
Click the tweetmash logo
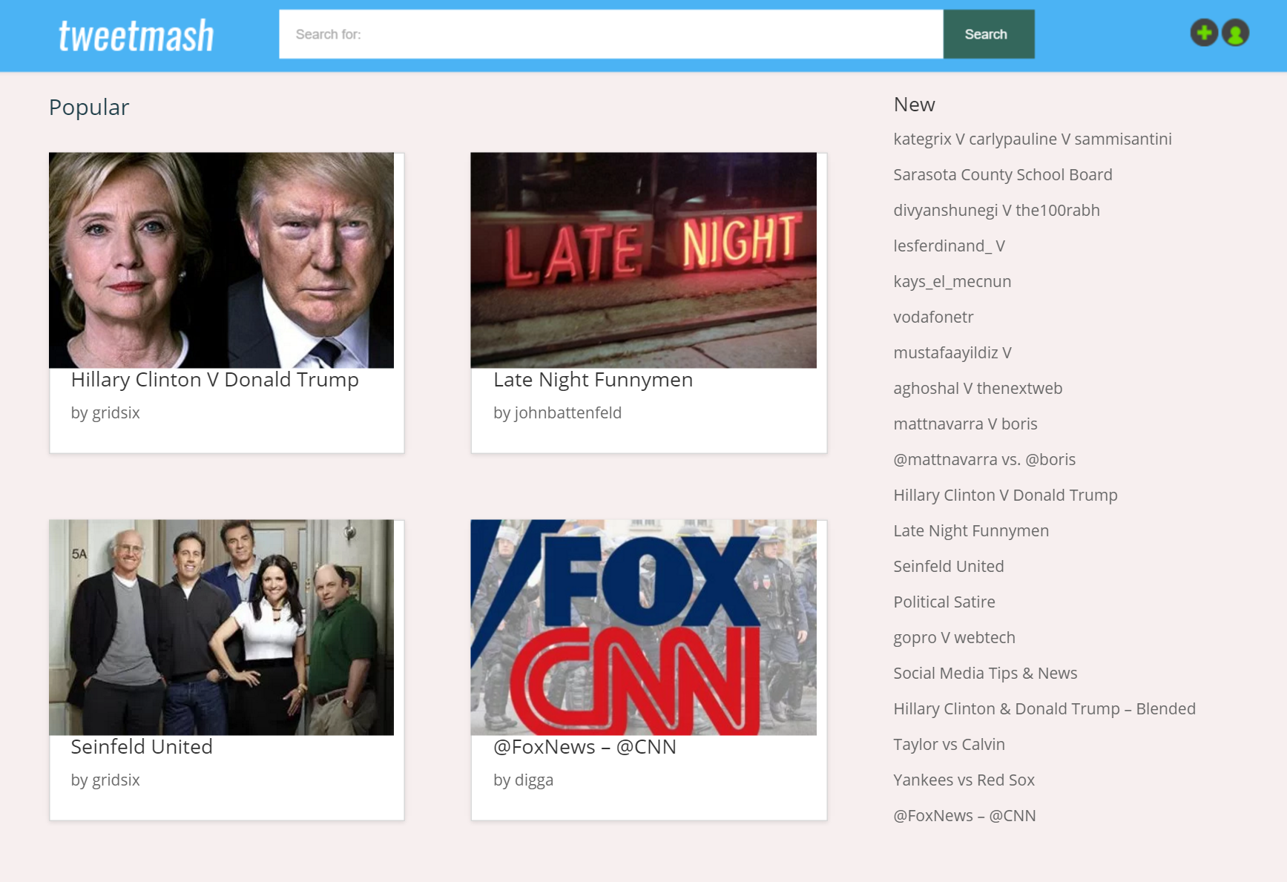[x=136, y=36]
